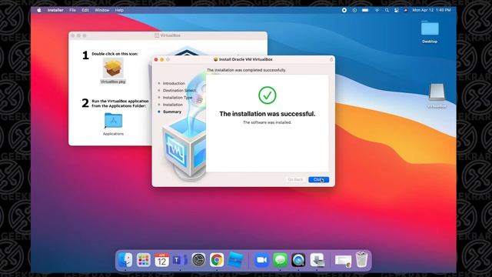The height and width of the screenshot is (277, 492).
Task: Click the lock icon in installer title bar
Action: click(331, 59)
